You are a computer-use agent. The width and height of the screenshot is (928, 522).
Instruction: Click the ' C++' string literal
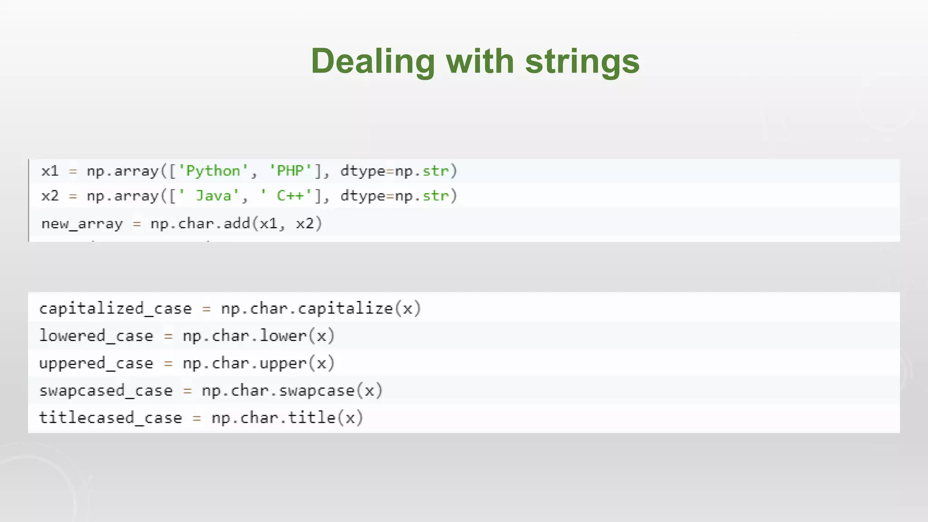286,196
